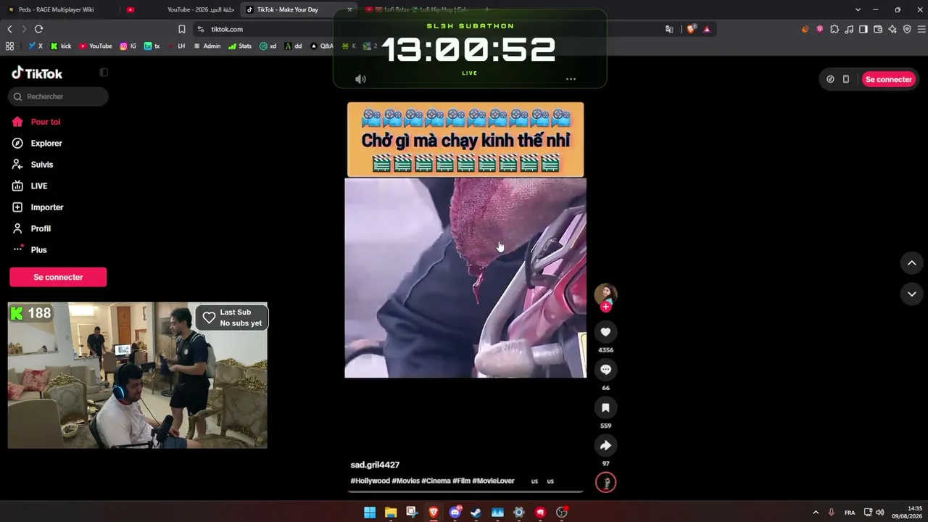Open the browser apps grid icon
The width and height of the screenshot is (928, 522).
point(9,46)
